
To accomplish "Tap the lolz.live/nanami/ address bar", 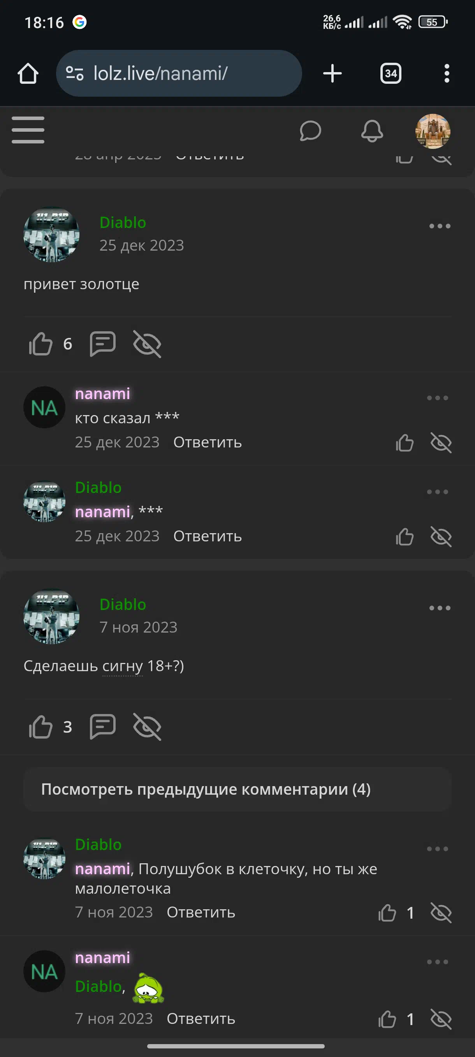I will point(179,73).
